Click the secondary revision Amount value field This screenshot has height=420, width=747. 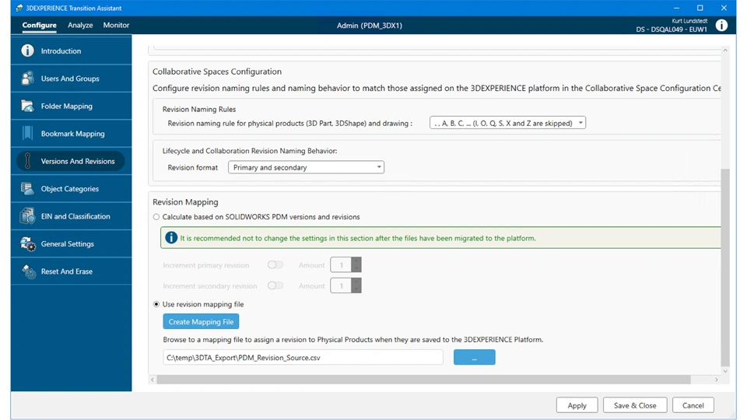pyautogui.click(x=341, y=285)
